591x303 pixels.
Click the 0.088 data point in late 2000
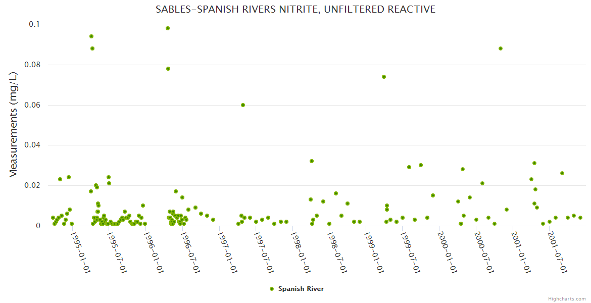click(x=501, y=48)
